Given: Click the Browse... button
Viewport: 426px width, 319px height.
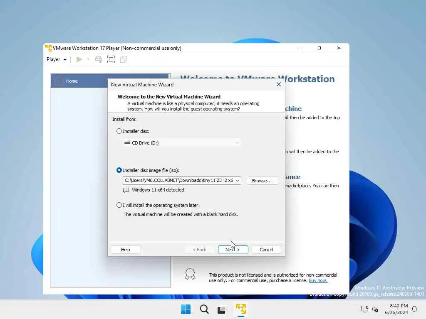Looking at the screenshot, I should [262, 181].
